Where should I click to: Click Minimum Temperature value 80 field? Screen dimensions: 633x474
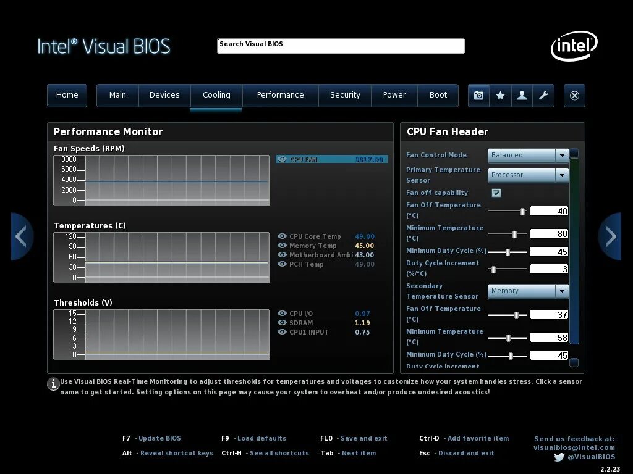549,234
